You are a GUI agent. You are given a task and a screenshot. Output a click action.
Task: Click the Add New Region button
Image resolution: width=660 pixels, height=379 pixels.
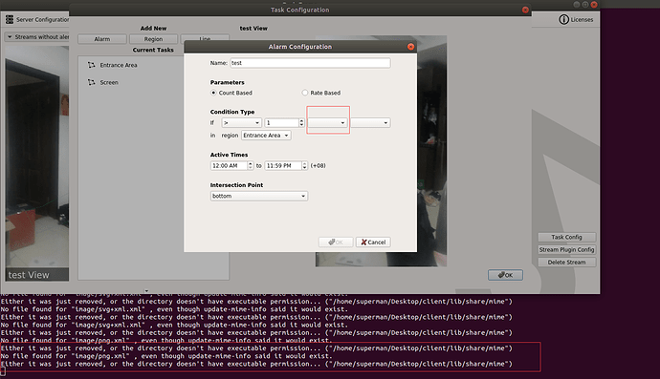point(153,39)
